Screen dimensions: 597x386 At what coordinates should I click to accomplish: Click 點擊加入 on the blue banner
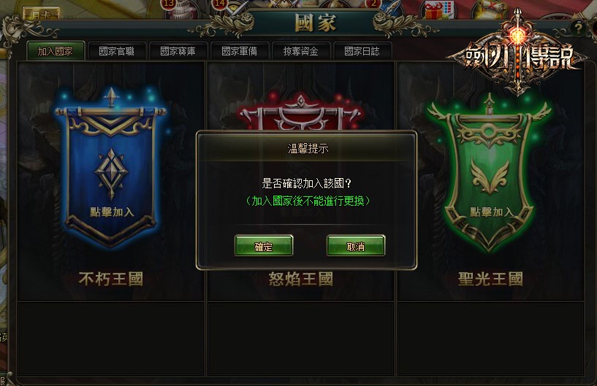[x=112, y=212]
